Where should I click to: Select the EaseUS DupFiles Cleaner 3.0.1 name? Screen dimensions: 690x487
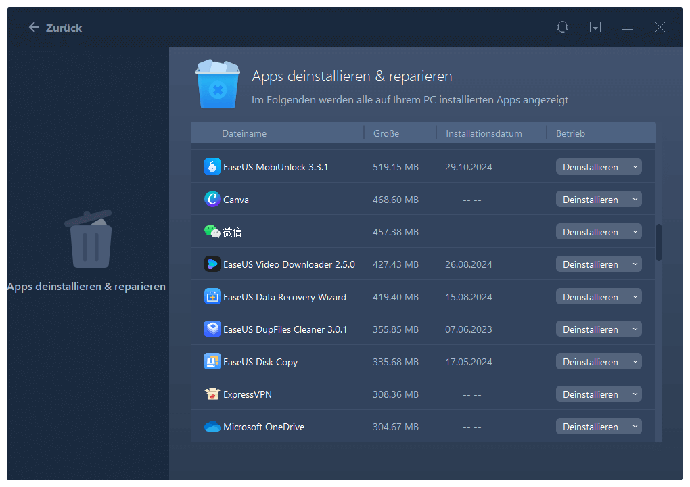coord(285,329)
